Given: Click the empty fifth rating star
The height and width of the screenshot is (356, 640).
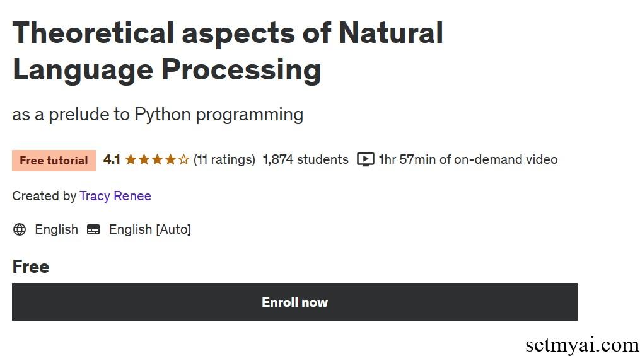Looking at the screenshot, I should (x=183, y=159).
